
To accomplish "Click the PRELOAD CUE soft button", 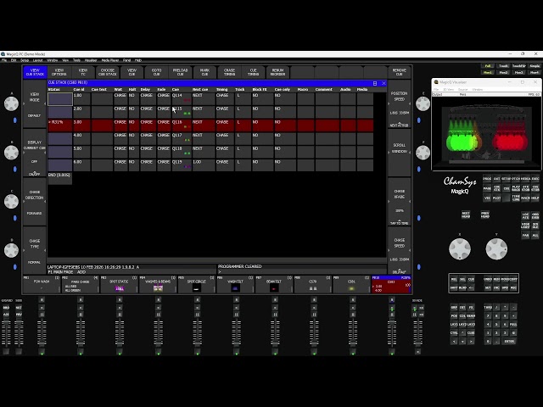I will (180, 72).
